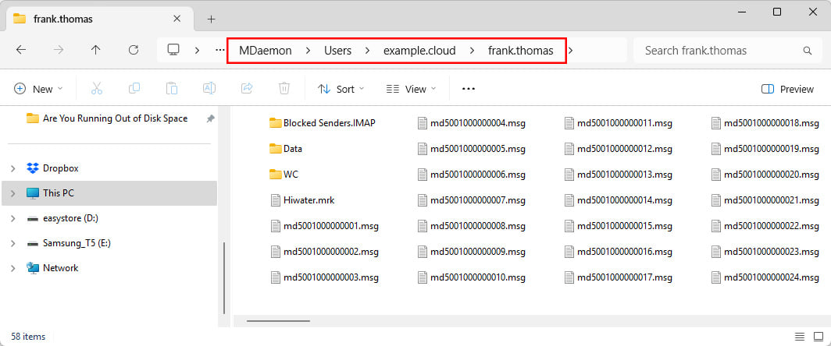Click the pin icon beside Are You Running Out of Disk Space

210,119
